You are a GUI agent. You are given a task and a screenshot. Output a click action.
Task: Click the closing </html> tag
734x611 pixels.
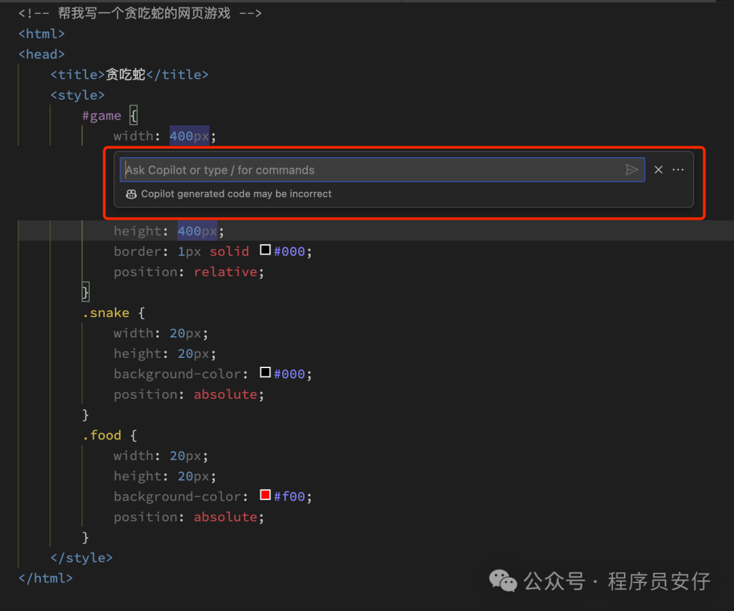tap(45, 578)
